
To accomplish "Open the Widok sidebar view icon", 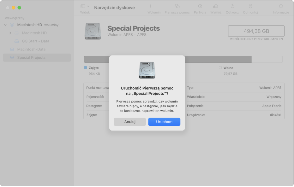I will (x=83, y=6).
